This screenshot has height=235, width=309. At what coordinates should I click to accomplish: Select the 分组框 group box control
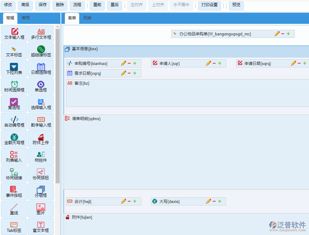41,192
